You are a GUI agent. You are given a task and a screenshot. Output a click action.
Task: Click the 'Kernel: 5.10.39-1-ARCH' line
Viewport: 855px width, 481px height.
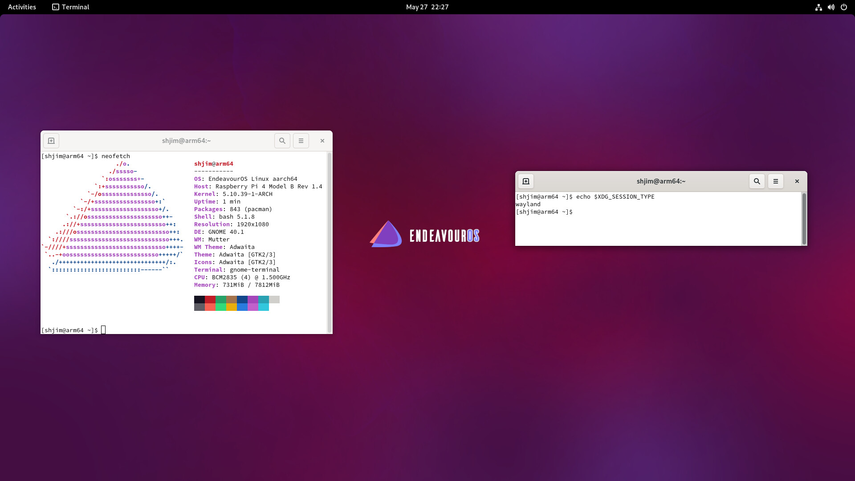(x=233, y=194)
